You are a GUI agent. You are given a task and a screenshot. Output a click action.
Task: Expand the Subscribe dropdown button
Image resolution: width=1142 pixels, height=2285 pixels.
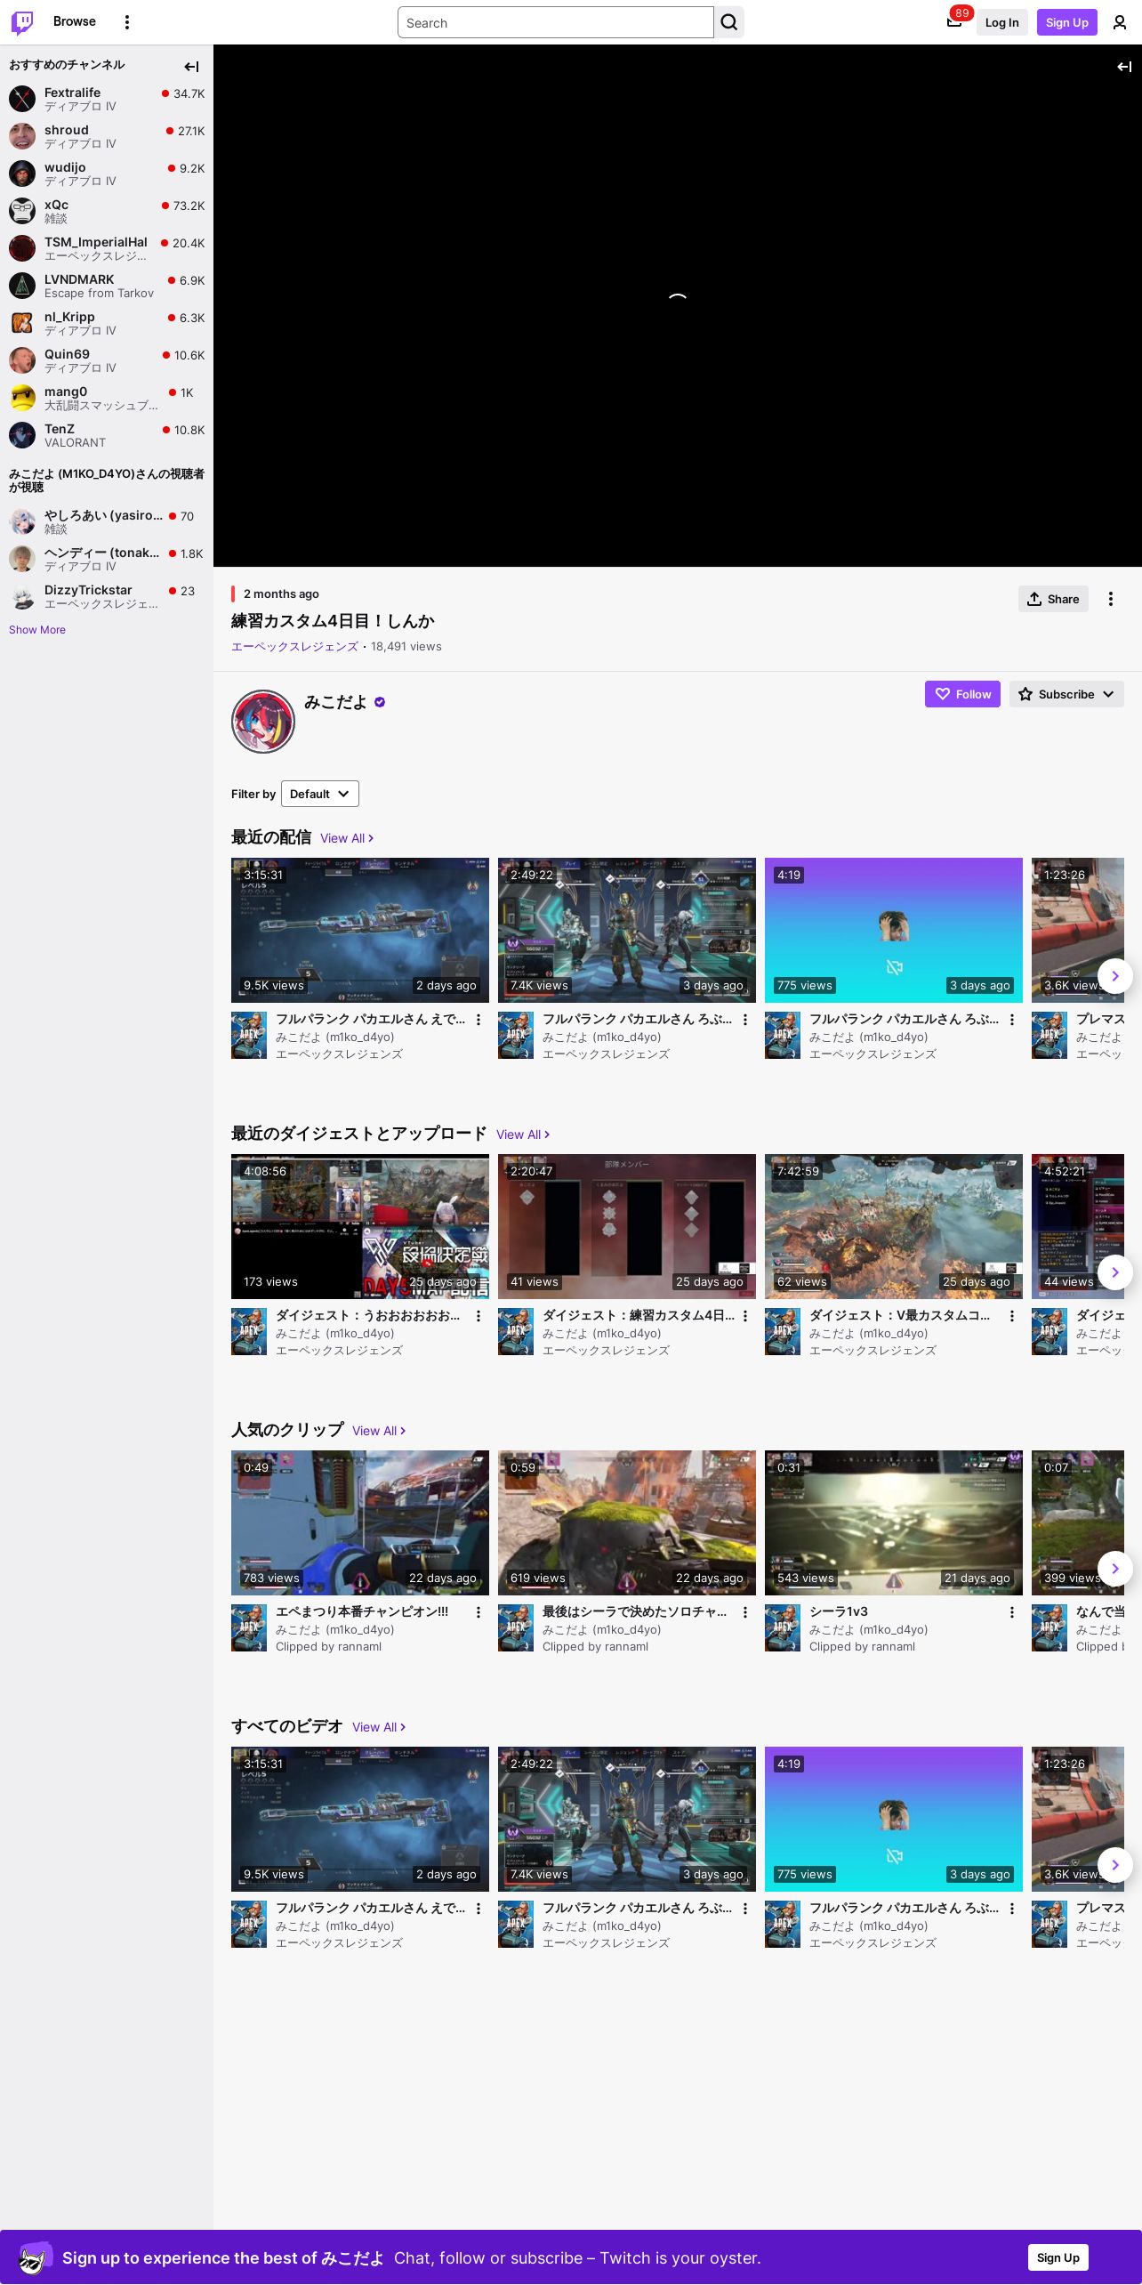pyautogui.click(x=1066, y=694)
